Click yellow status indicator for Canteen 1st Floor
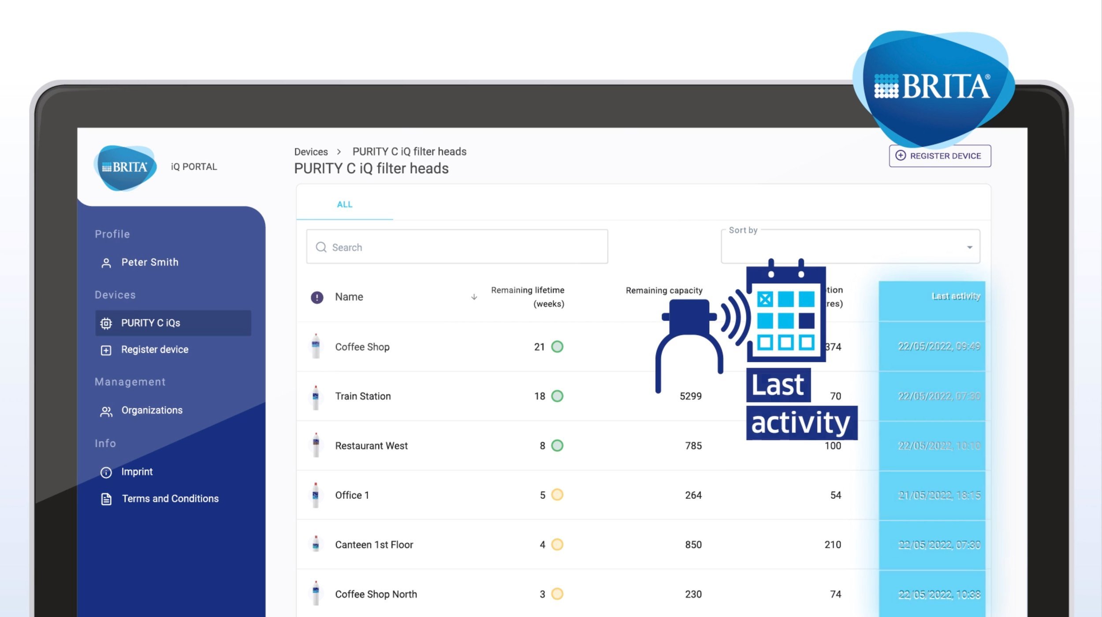Screen dimensions: 1102x617 pos(557,544)
